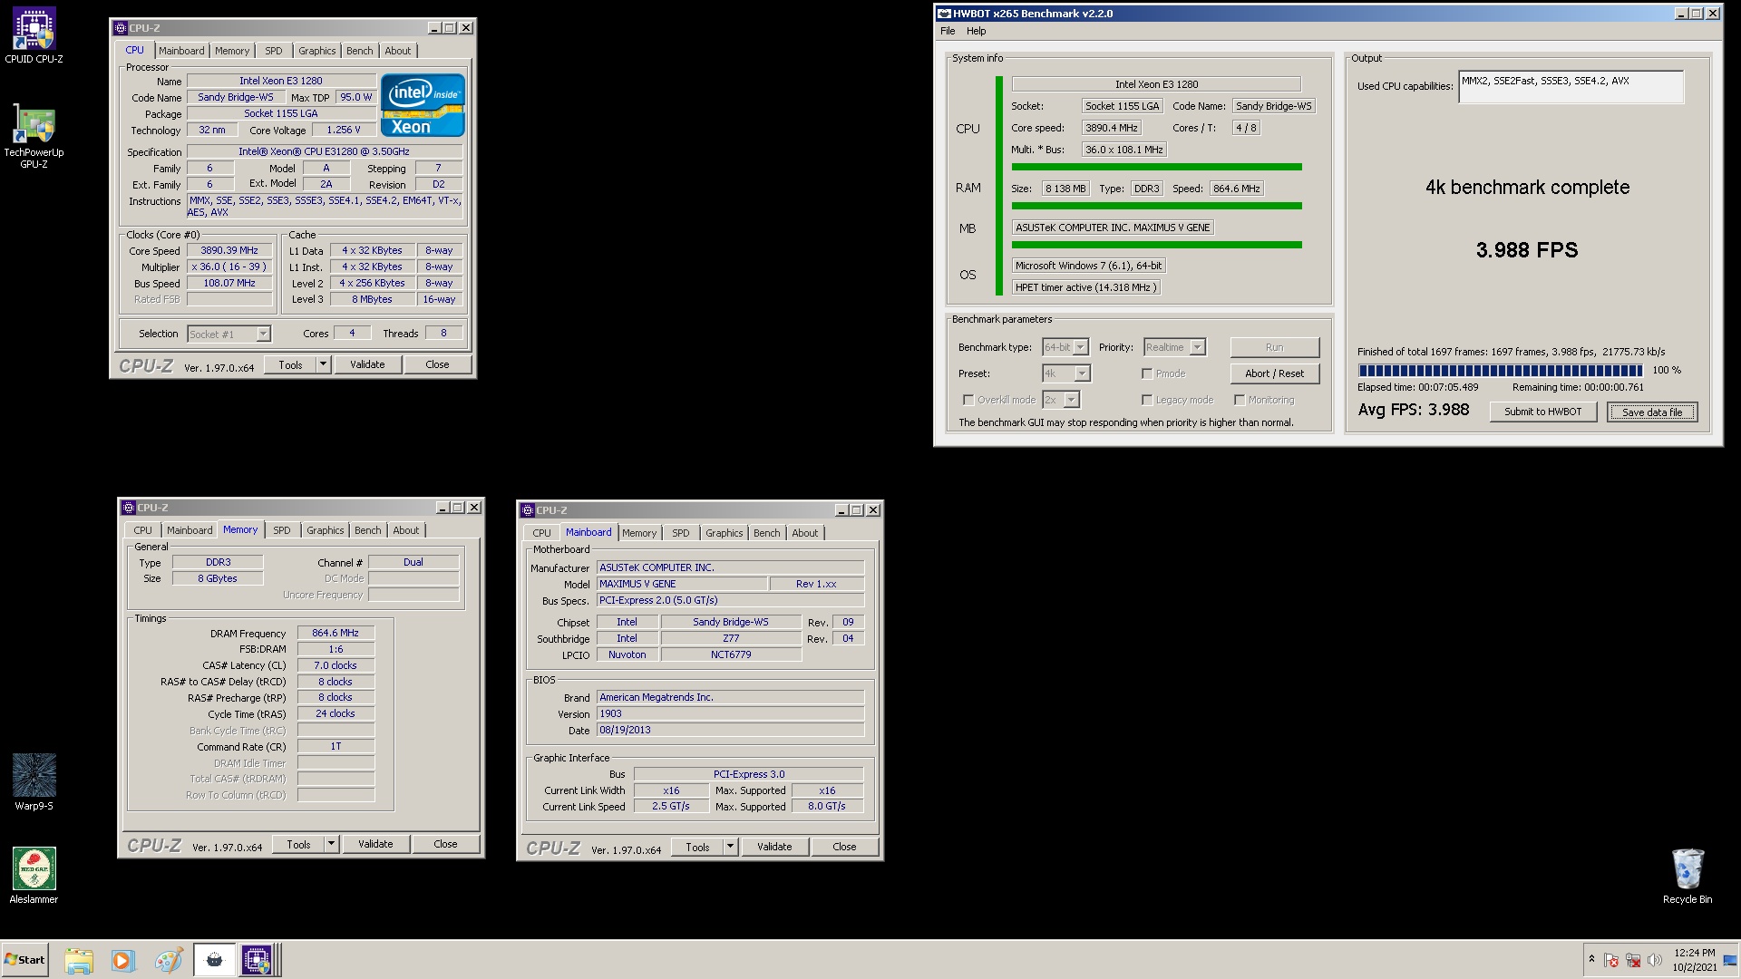The height and width of the screenshot is (979, 1741).
Task: Click the MAXIMUS V GENE model field
Action: [x=682, y=584]
